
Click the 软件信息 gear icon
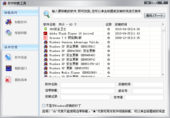pyautogui.click(x=8, y=57)
